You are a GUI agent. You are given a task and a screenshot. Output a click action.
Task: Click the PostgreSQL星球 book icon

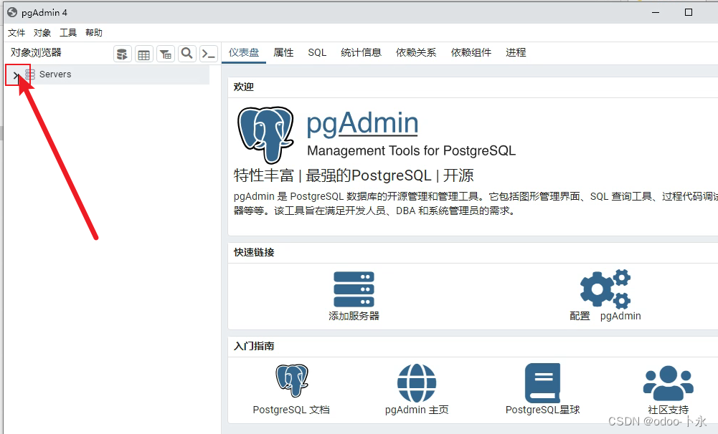(x=542, y=382)
